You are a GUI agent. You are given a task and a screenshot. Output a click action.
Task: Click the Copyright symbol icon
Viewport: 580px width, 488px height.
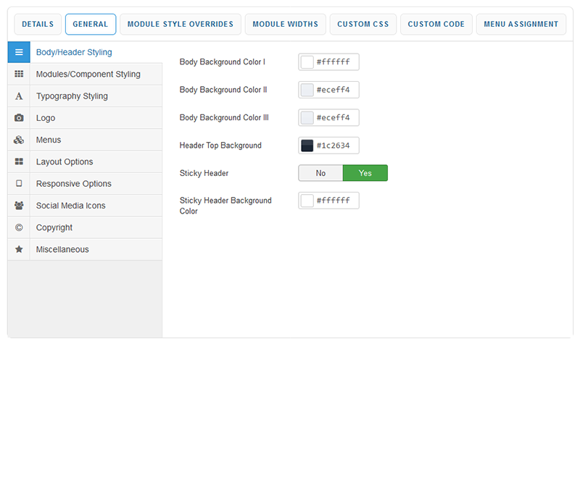point(19,227)
